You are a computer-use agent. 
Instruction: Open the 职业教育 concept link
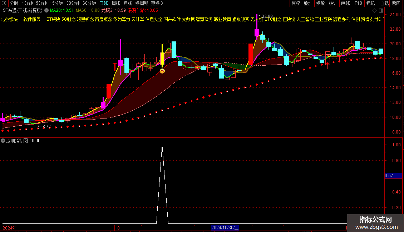(223, 19)
